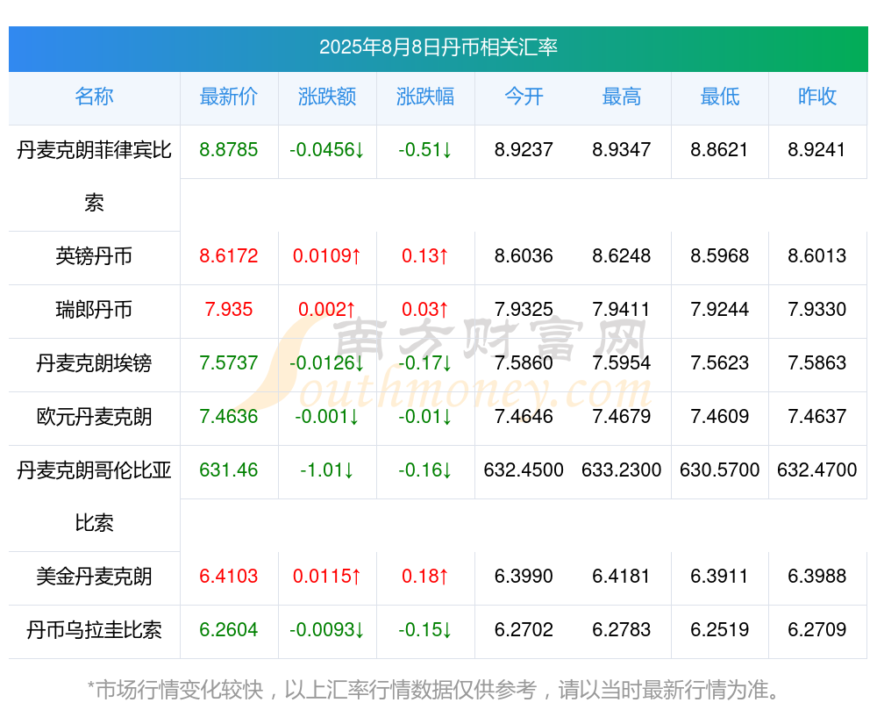This screenshot has width=877, height=717.
Task: Click the change amount -1.01↓
Action: [327, 470]
